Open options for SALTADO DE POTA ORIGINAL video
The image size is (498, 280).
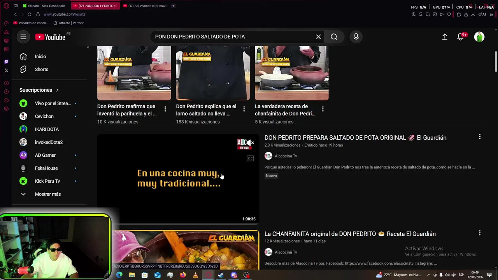point(480,137)
